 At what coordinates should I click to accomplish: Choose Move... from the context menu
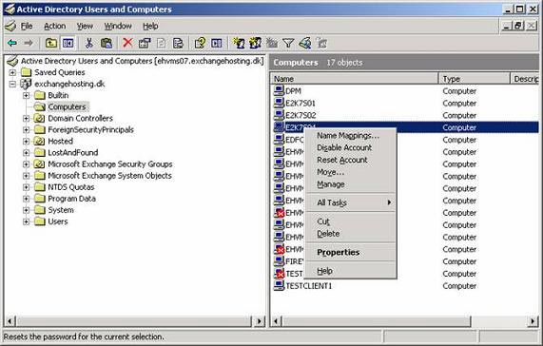351,172
